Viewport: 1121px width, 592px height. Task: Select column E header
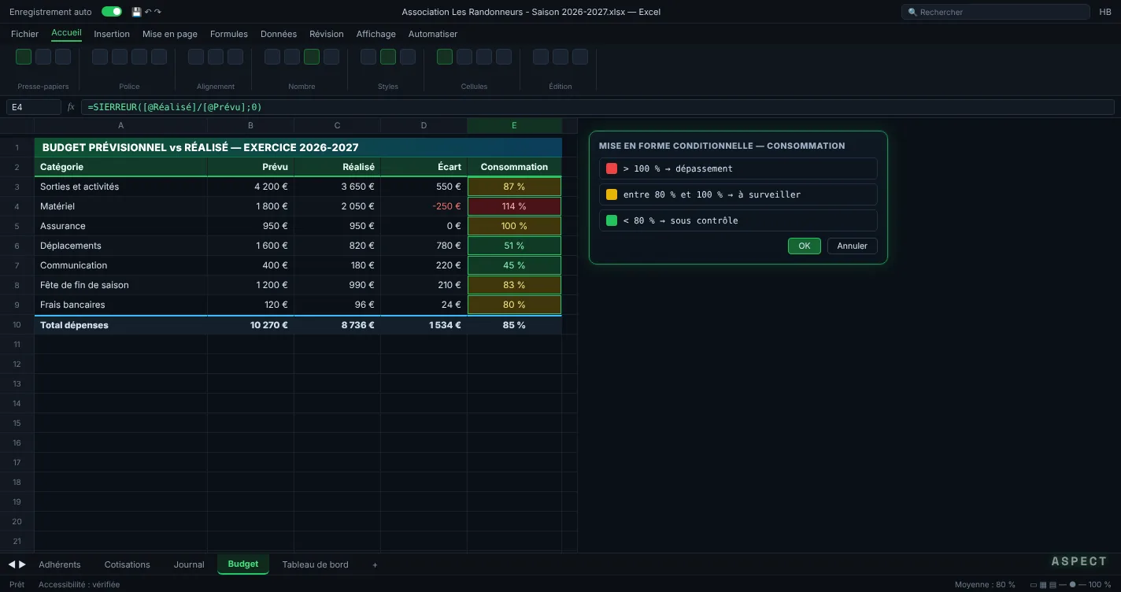[x=514, y=125]
